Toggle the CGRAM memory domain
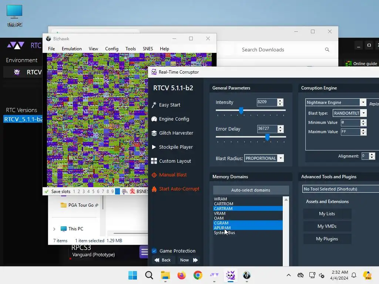This screenshot has width=379, height=284. (248, 223)
